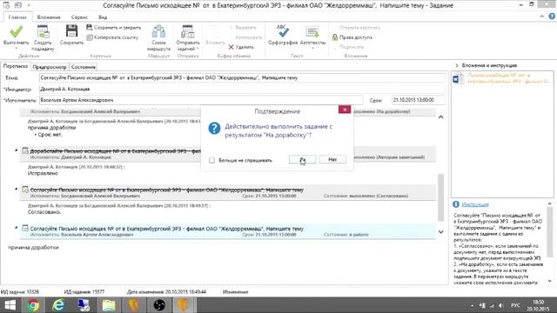Click the Срок date field
The height and width of the screenshot is (313, 557).
coord(418,100)
